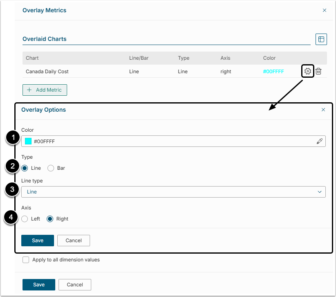Click the Color column header
This screenshot has width=336, height=297.
coord(269,58)
